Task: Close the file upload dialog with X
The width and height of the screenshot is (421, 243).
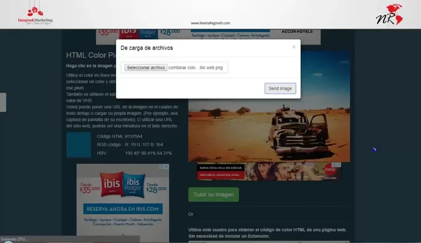Action: pyautogui.click(x=293, y=46)
